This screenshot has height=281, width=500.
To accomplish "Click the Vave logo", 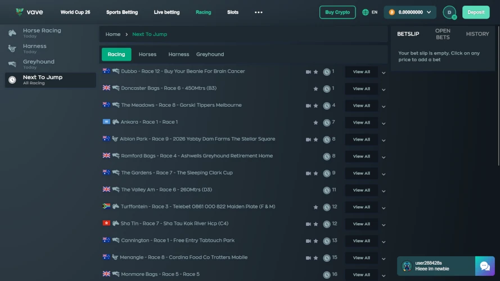I will pyautogui.click(x=29, y=12).
